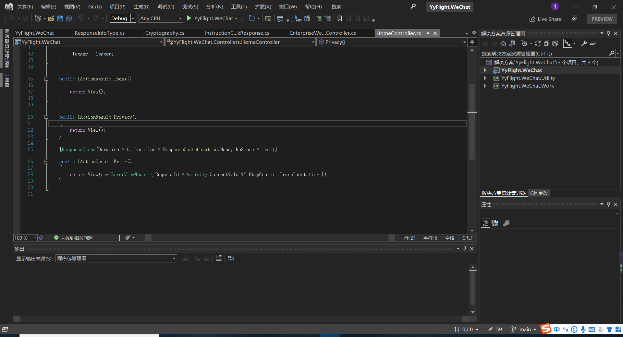Toggle auto-hide pin on Properties panel
Screen dimensions: 623x337
click(608, 204)
